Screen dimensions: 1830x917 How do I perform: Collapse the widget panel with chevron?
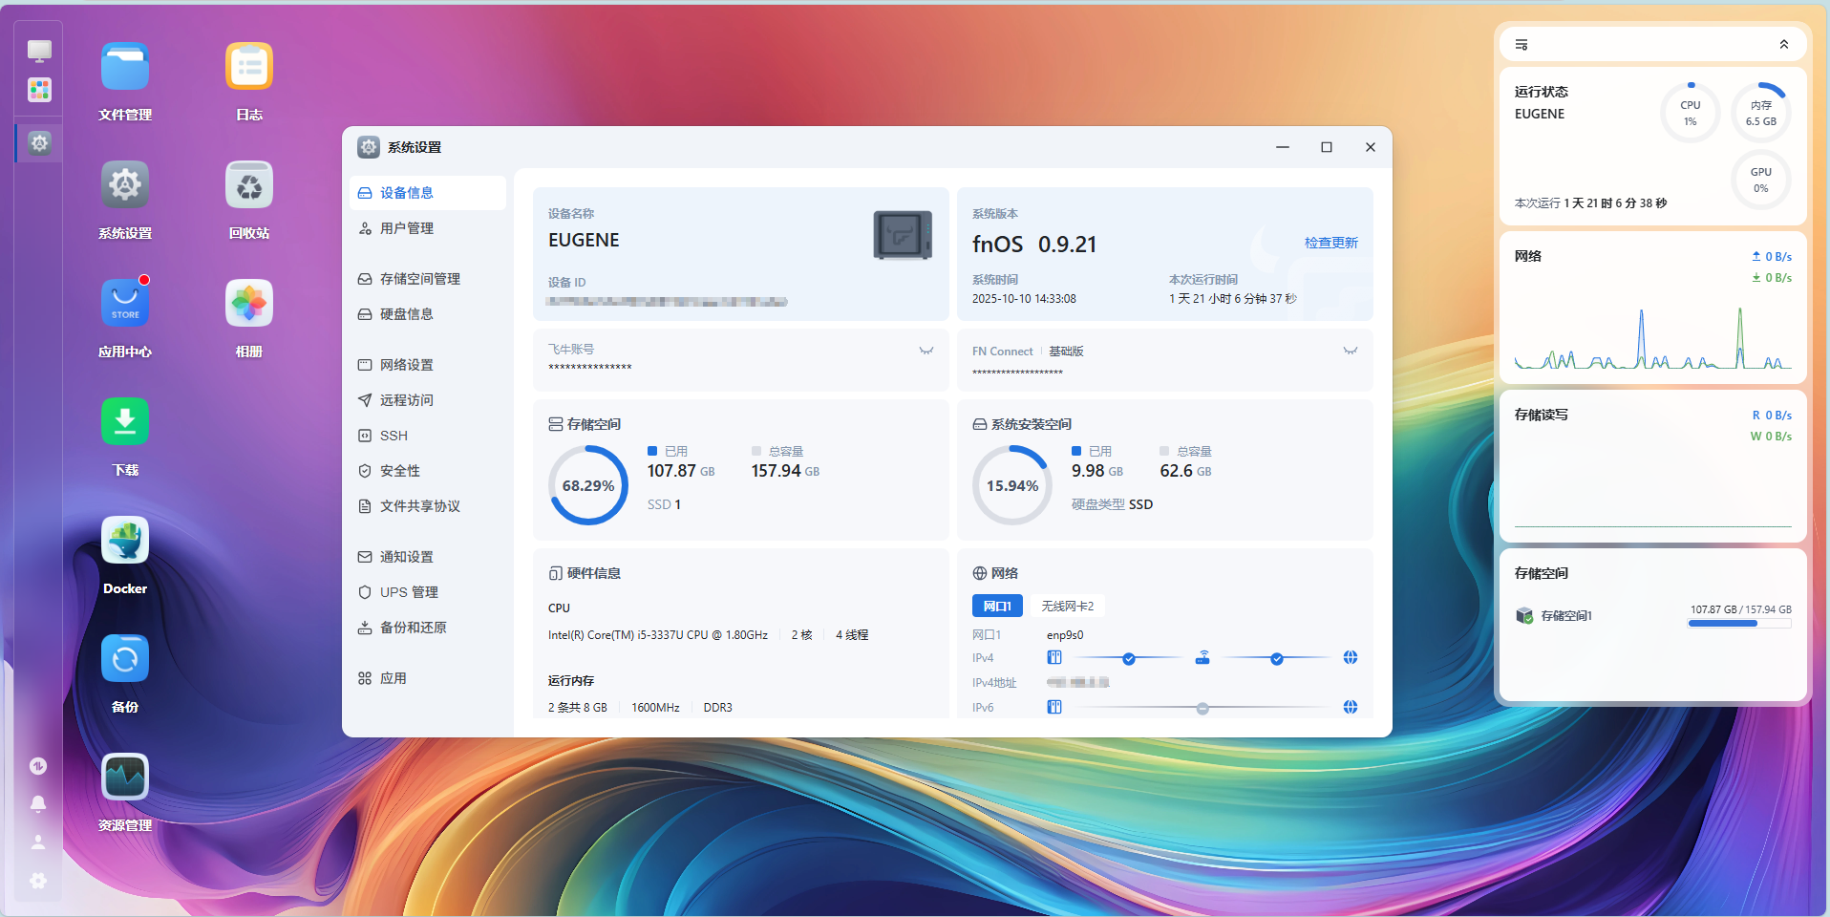1783,45
